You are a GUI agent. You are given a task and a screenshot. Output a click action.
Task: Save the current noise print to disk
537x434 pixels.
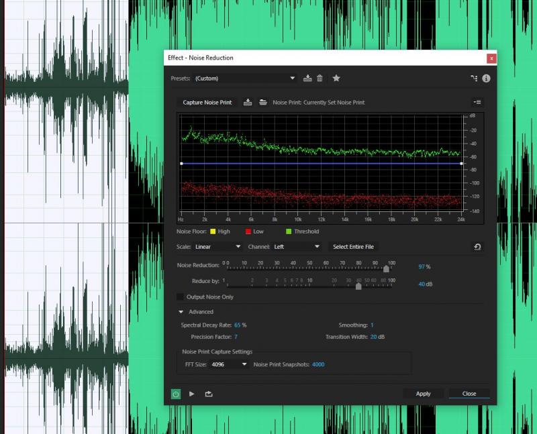coord(248,103)
